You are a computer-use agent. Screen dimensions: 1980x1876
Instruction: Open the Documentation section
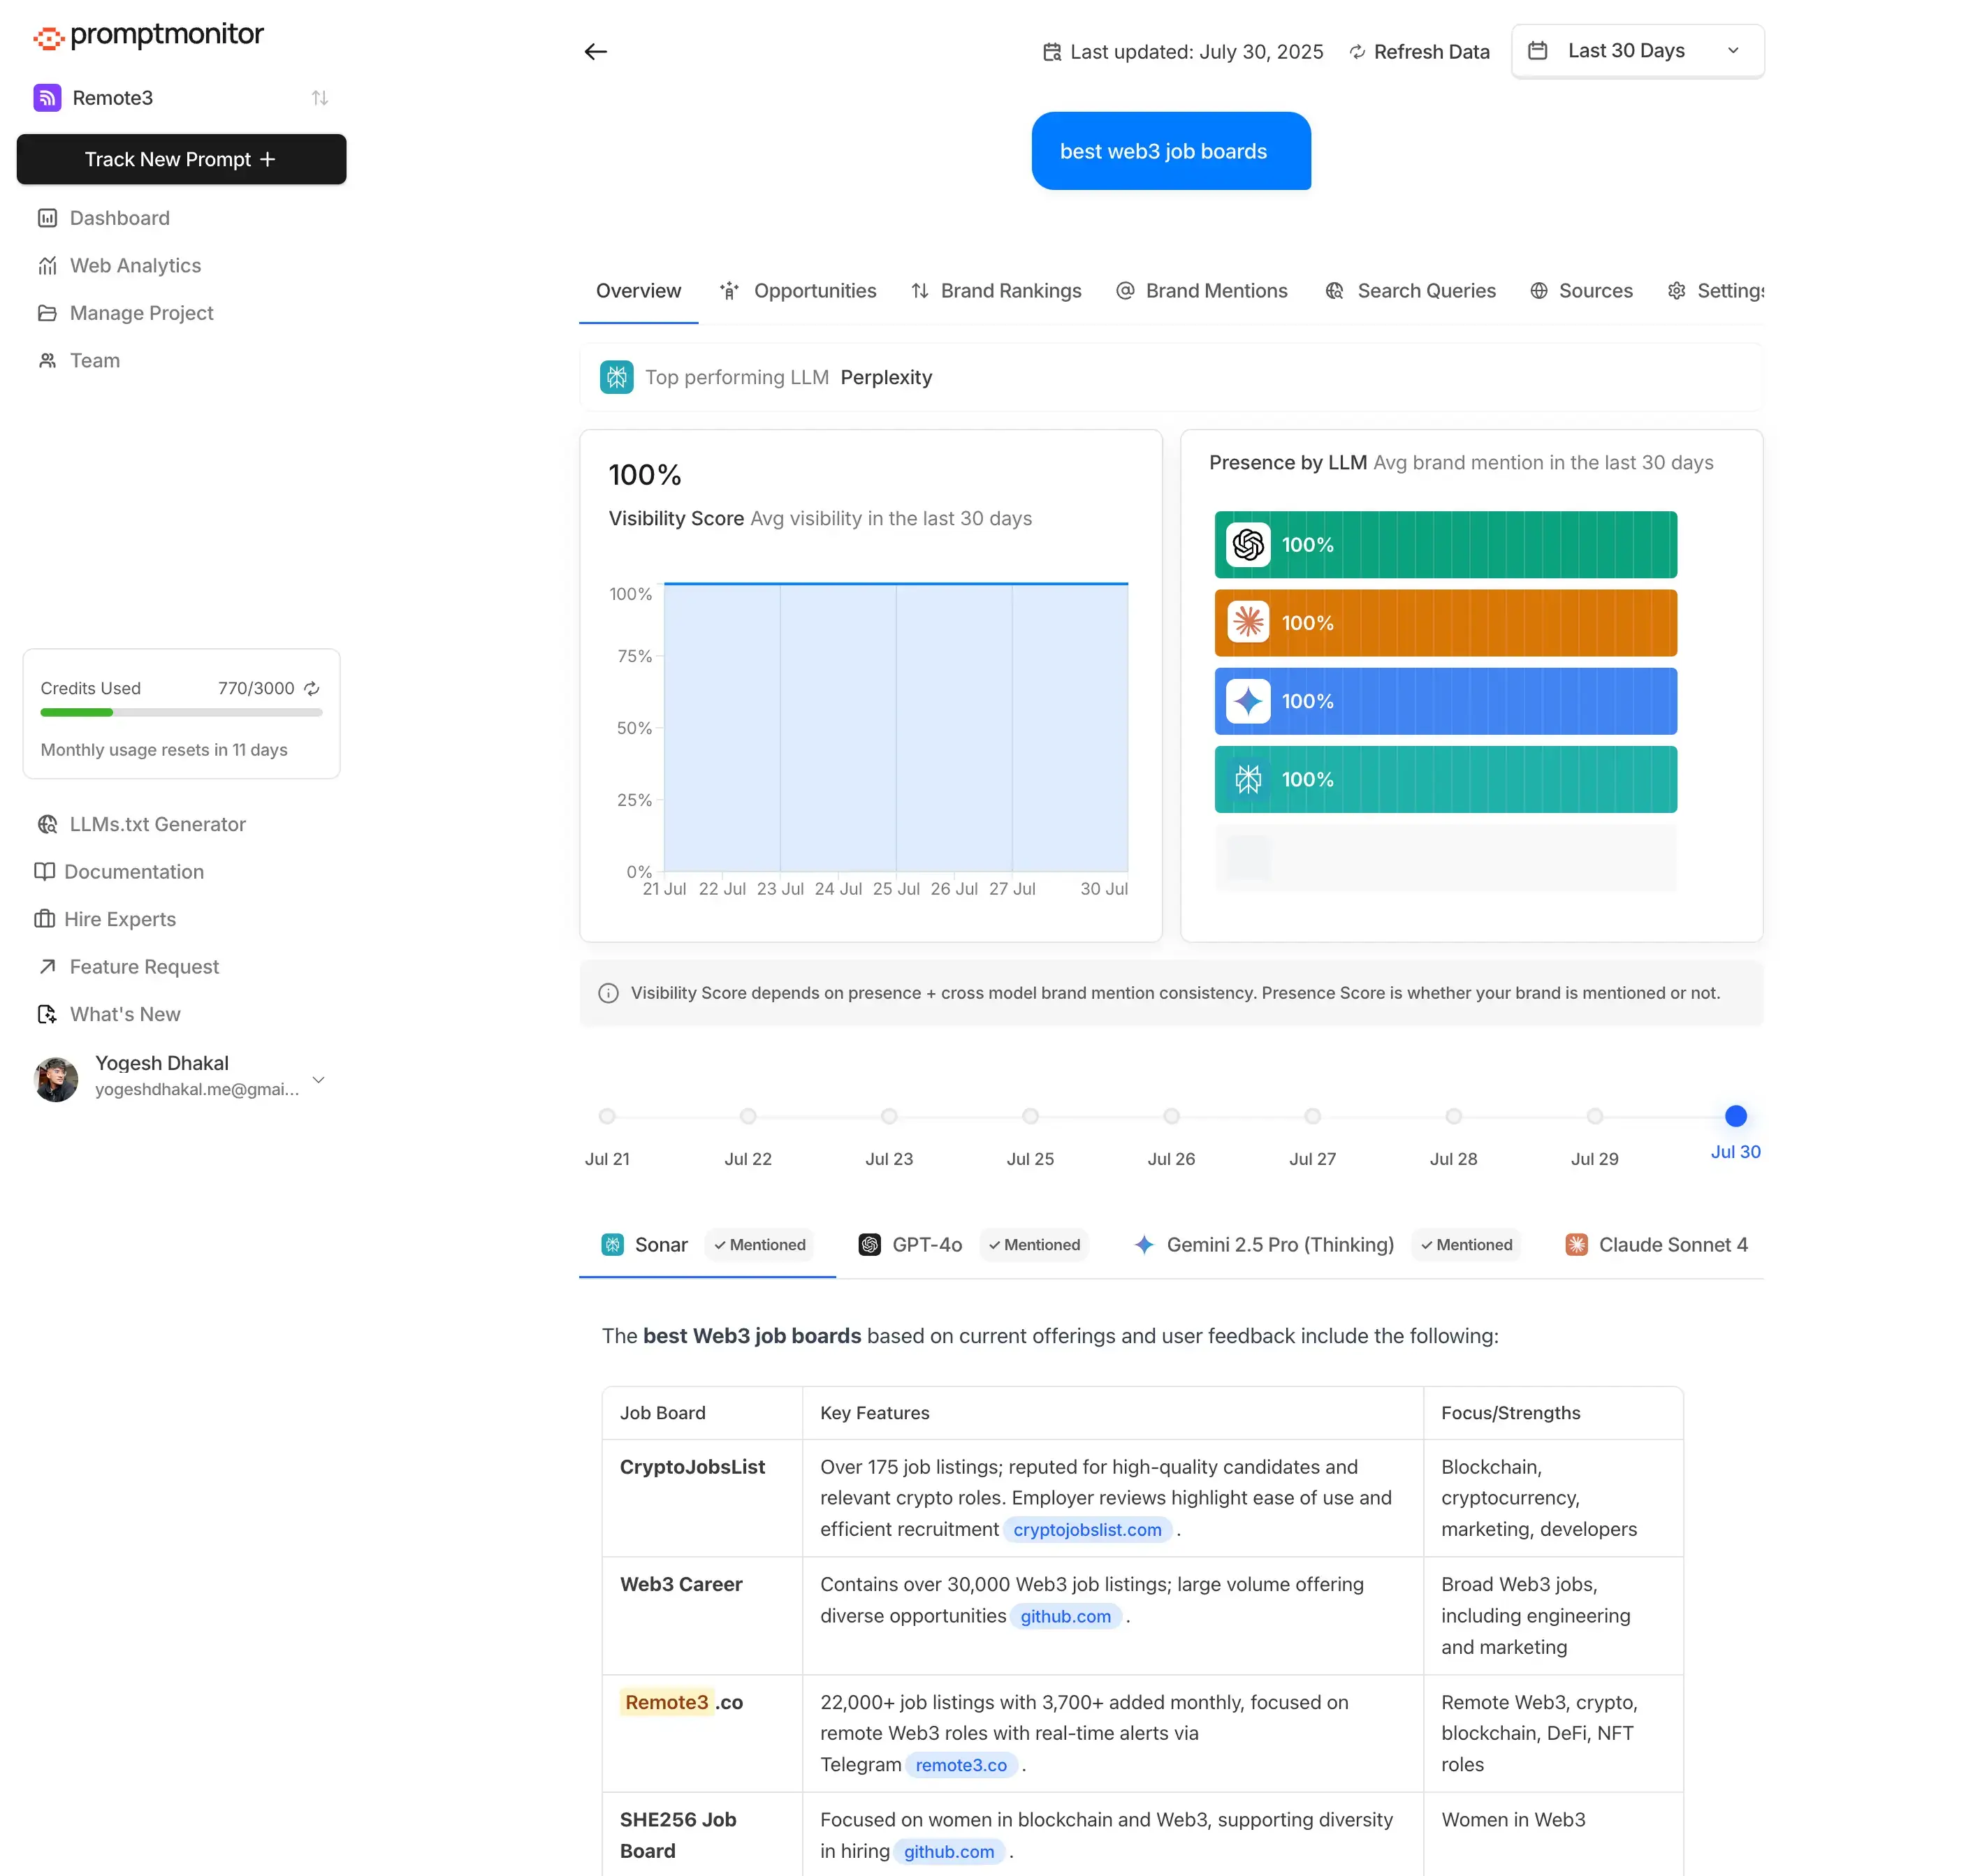point(135,871)
